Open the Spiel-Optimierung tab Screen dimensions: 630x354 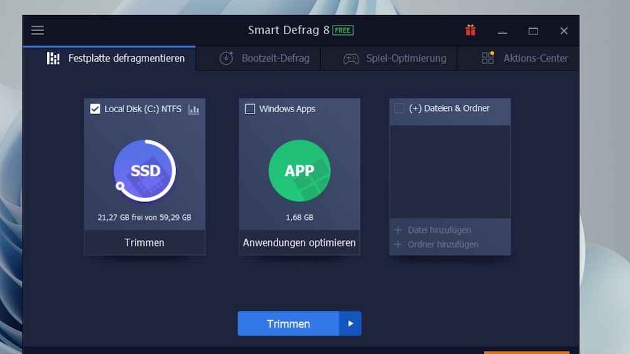[x=395, y=59]
